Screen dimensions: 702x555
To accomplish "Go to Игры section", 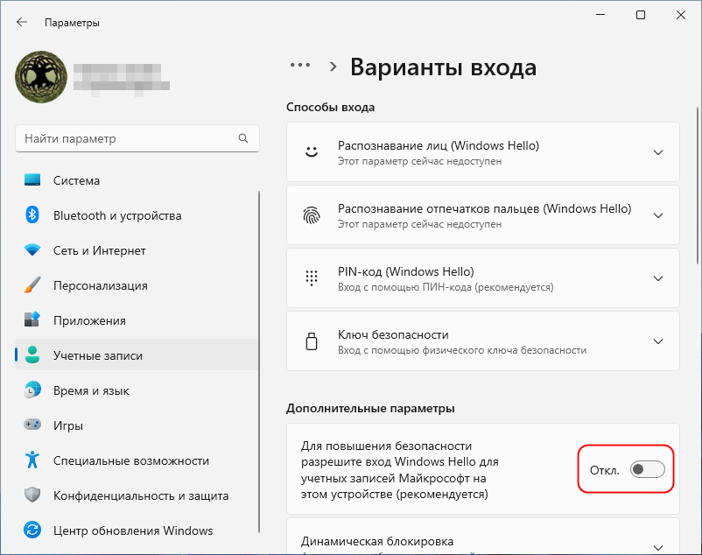I will [137, 425].
